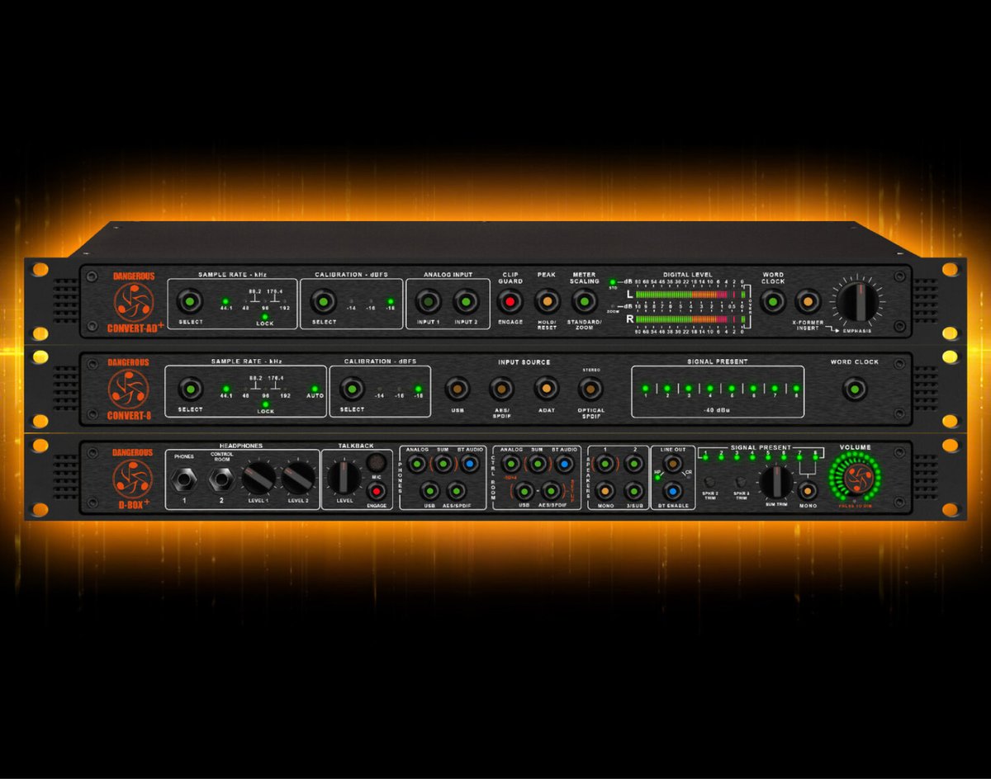
Task: Engage the red Talkback button
Action: click(377, 491)
